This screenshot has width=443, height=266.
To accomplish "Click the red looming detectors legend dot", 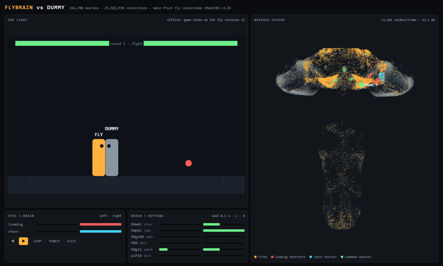I will (x=272, y=257).
